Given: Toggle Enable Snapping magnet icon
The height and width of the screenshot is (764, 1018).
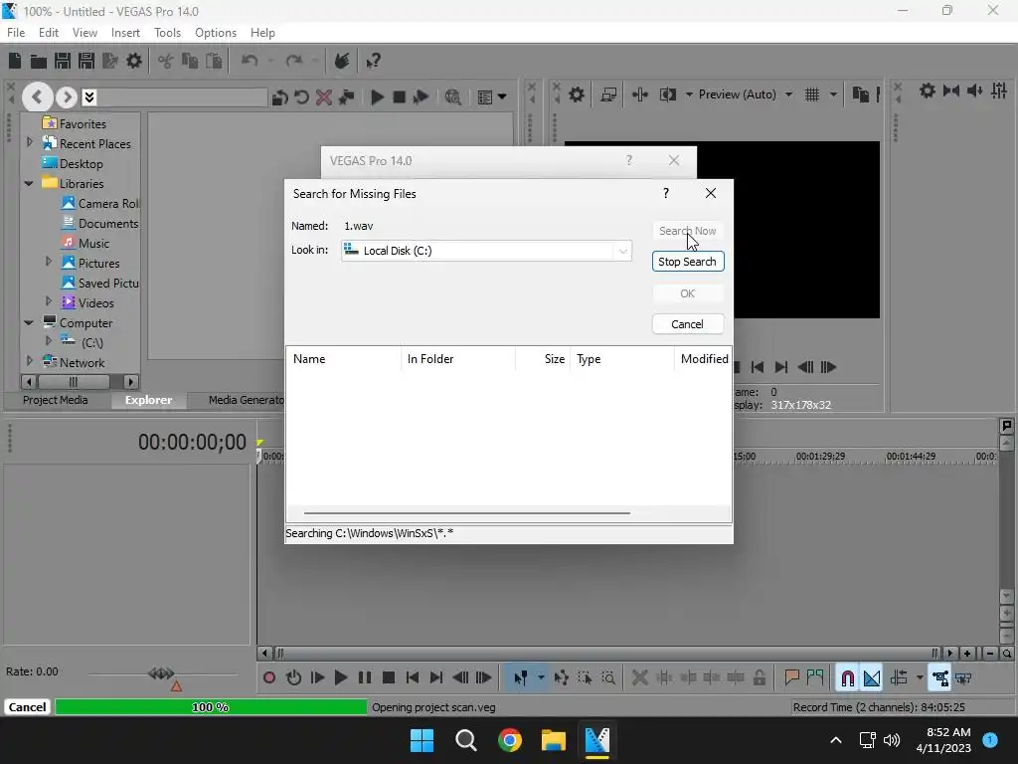Looking at the screenshot, I should tap(847, 678).
